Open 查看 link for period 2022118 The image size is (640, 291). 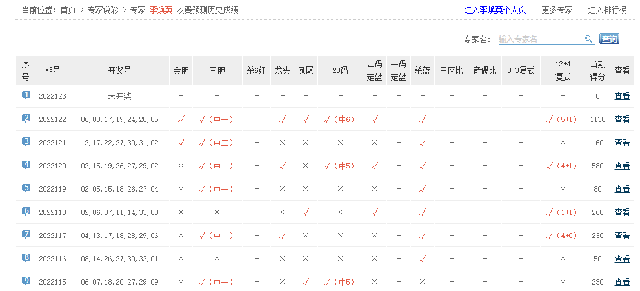[622, 212]
